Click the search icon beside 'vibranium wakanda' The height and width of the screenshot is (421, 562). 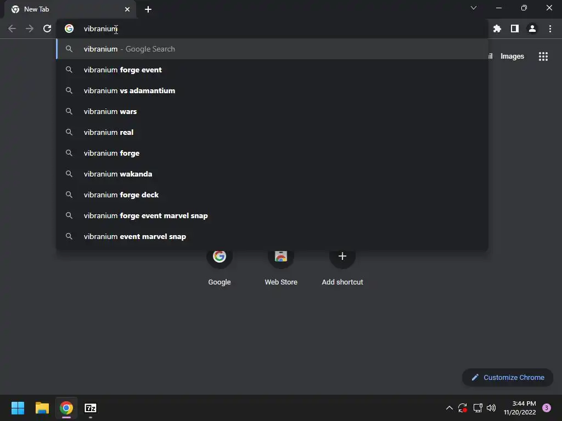click(69, 174)
